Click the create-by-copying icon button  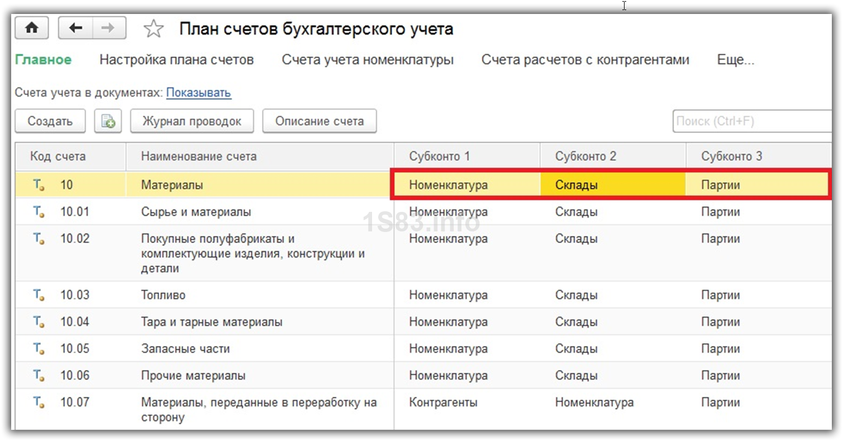tap(108, 121)
